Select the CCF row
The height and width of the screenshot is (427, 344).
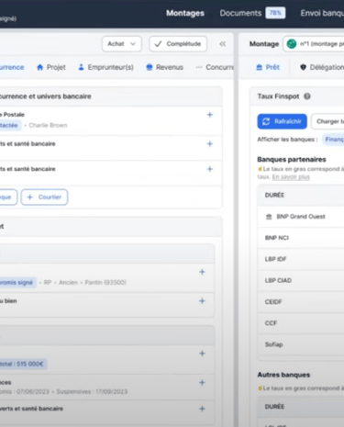coord(301,323)
